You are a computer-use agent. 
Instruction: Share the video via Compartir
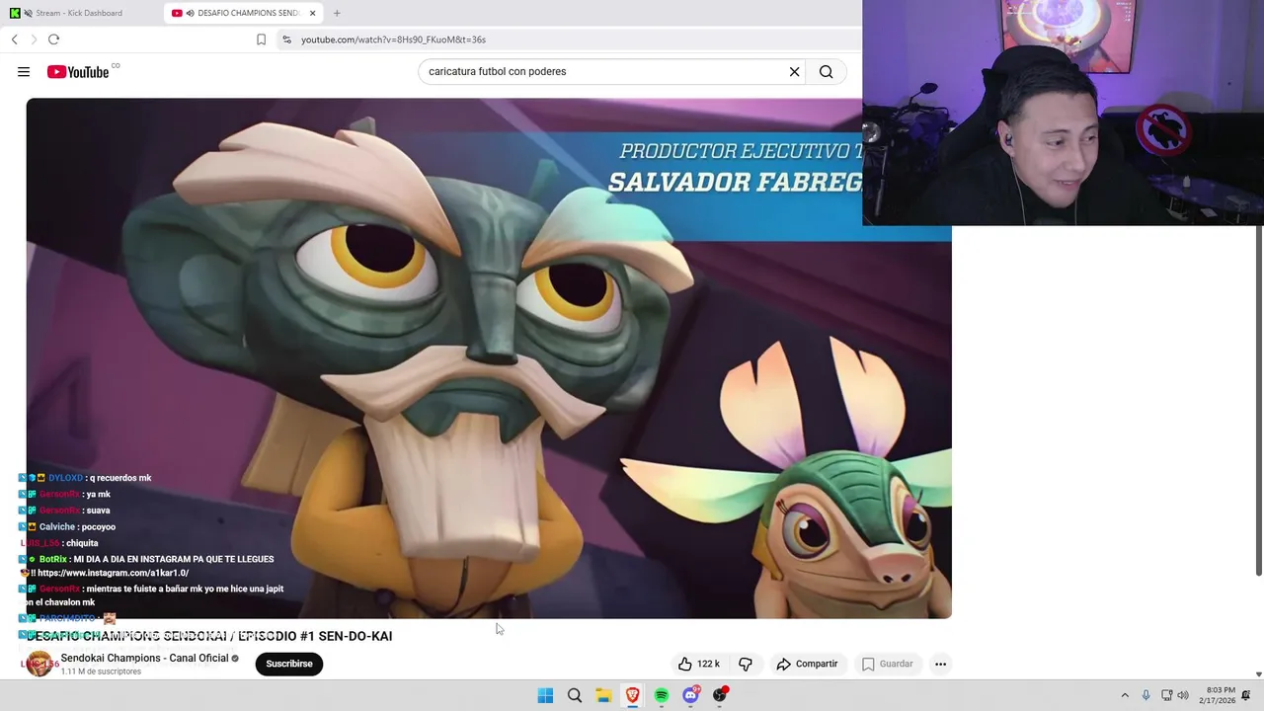coord(807,664)
